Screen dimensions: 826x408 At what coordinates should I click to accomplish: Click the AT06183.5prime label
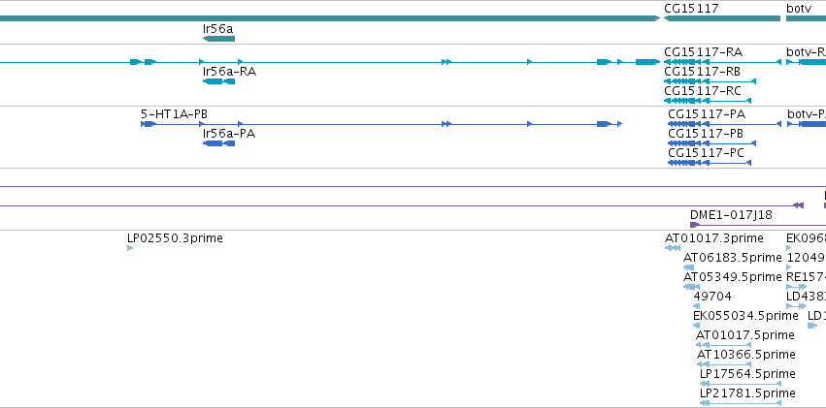point(732,258)
